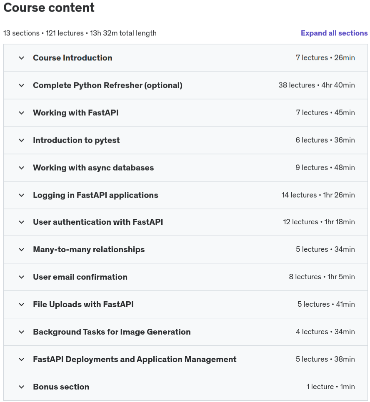This screenshot has height=402, width=370.
Task: Click Expand all sections link
Action: click(334, 33)
